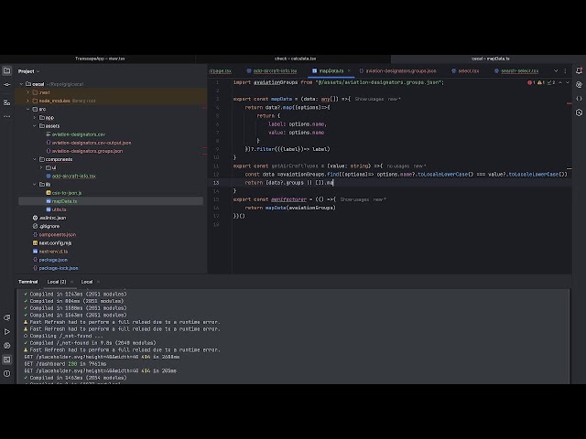Open csv-to-json.js file
This screenshot has height=439, width=586.
coord(67,193)
